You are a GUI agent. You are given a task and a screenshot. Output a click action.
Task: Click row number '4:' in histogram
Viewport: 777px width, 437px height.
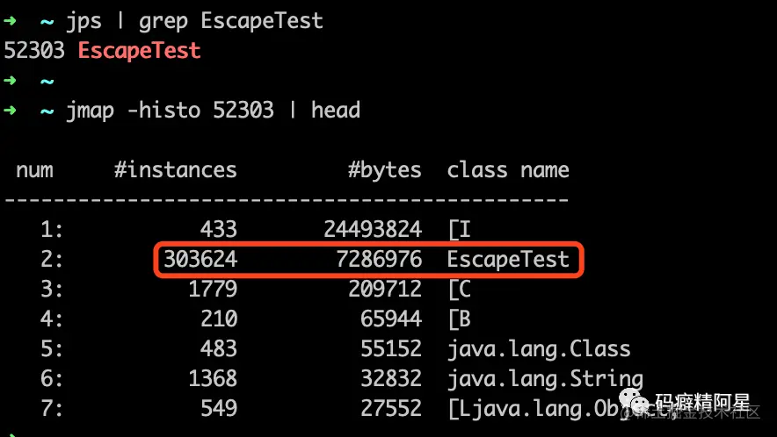pos(52,319)
